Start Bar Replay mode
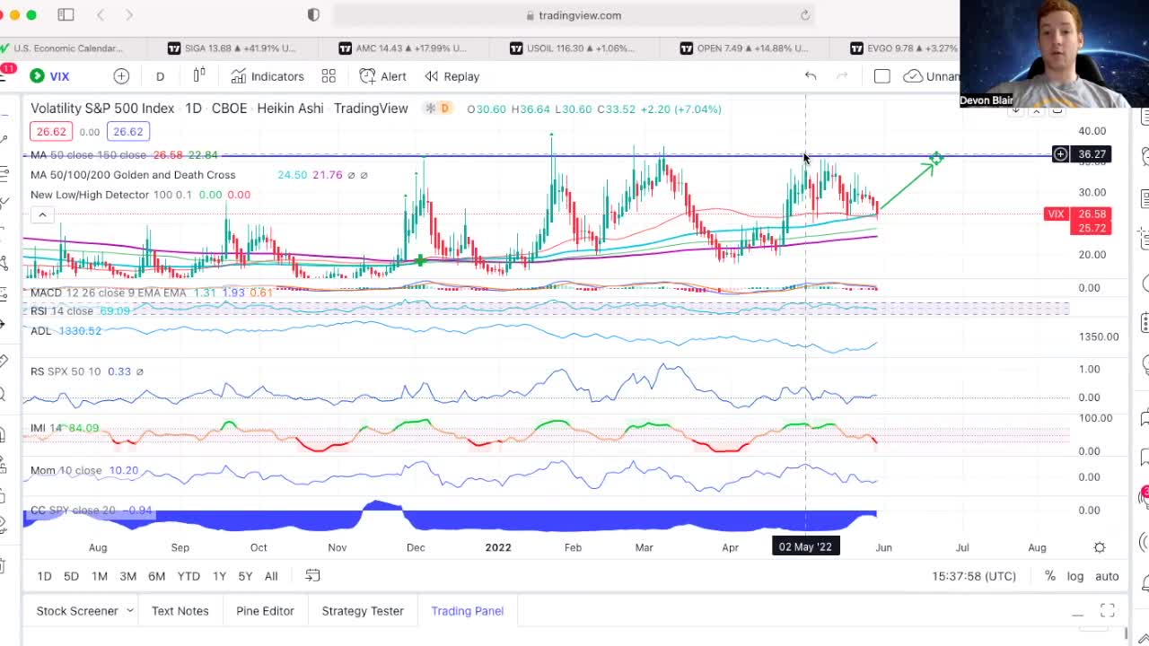The width and height of the screenshot is (1149, 646). tap(452, 76)
